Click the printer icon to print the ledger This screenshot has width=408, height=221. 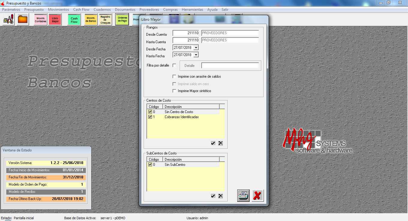(x=243, y=196)
